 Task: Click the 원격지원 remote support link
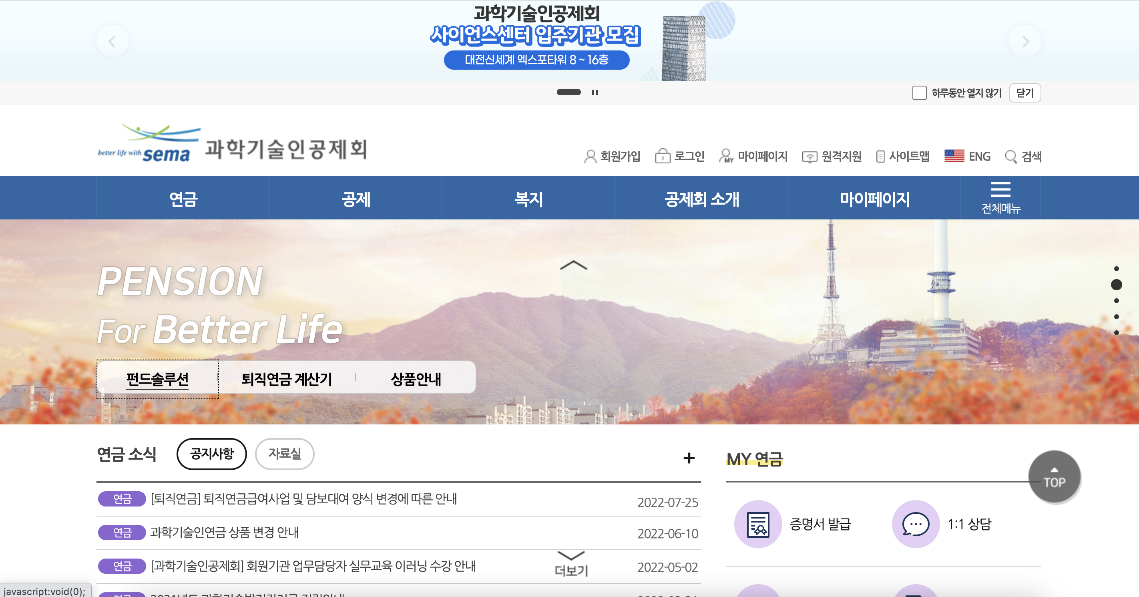[832, 156]
